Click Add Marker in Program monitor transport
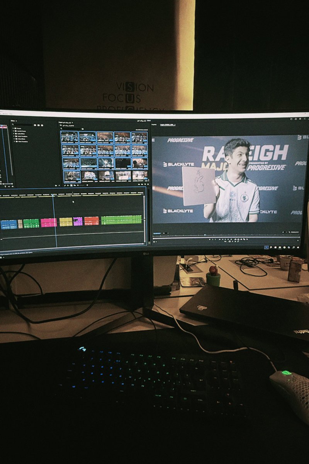This screenshot has height=464, width=309. click(x=210, y=239)
